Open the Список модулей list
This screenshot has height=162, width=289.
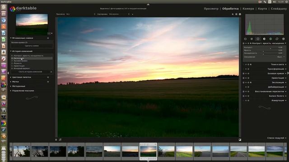coord(277,138)
